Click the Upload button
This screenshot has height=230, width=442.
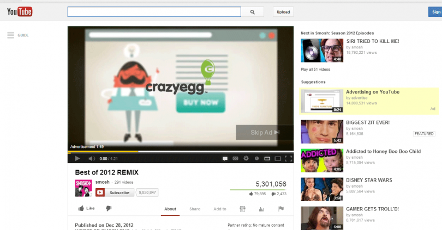(x=283, y=12)
